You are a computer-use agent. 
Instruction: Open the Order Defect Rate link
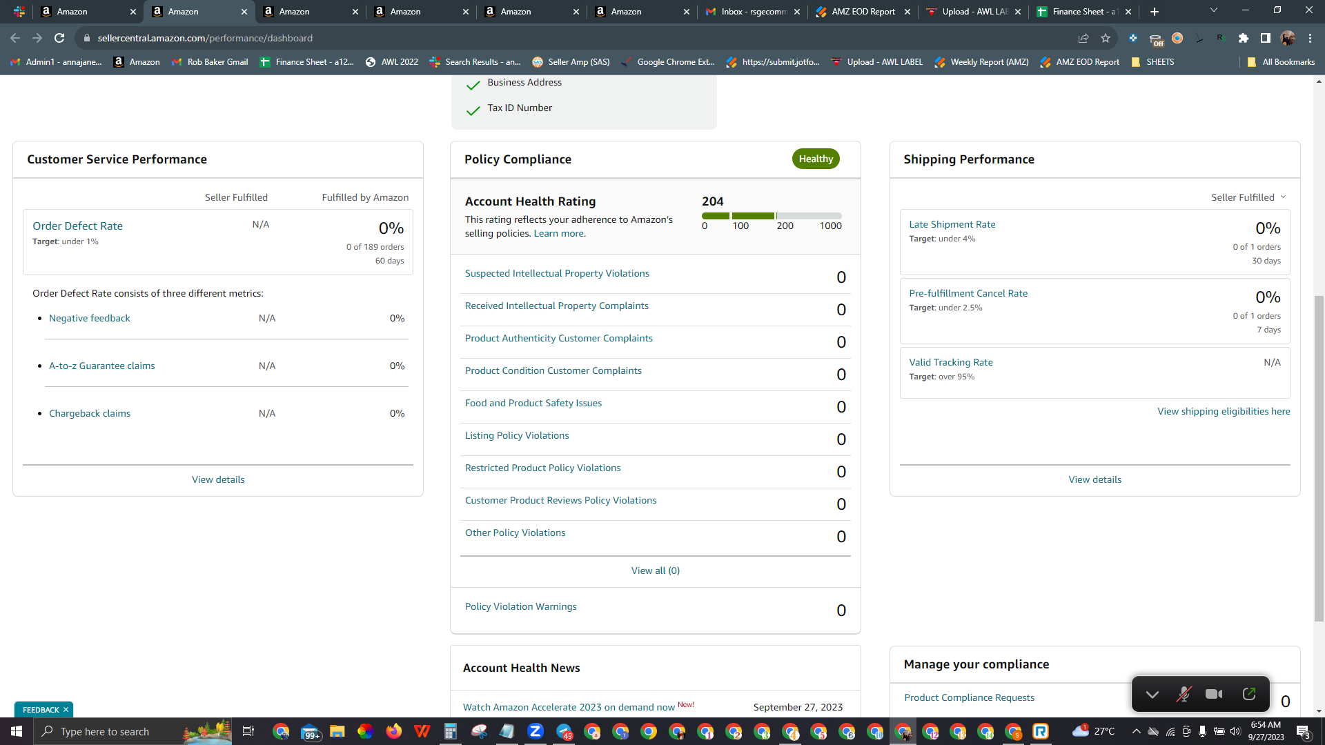(x=77, y=226)
